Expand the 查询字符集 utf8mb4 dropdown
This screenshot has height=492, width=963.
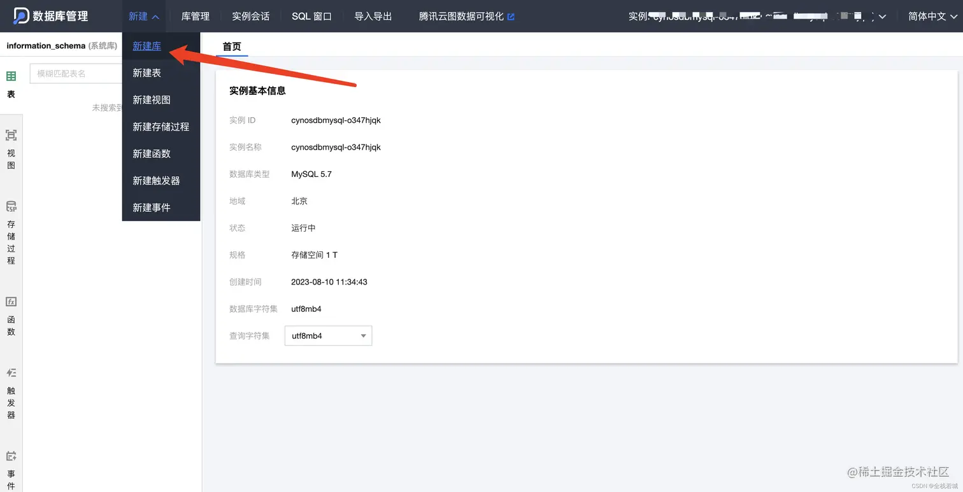pos(362,335)
